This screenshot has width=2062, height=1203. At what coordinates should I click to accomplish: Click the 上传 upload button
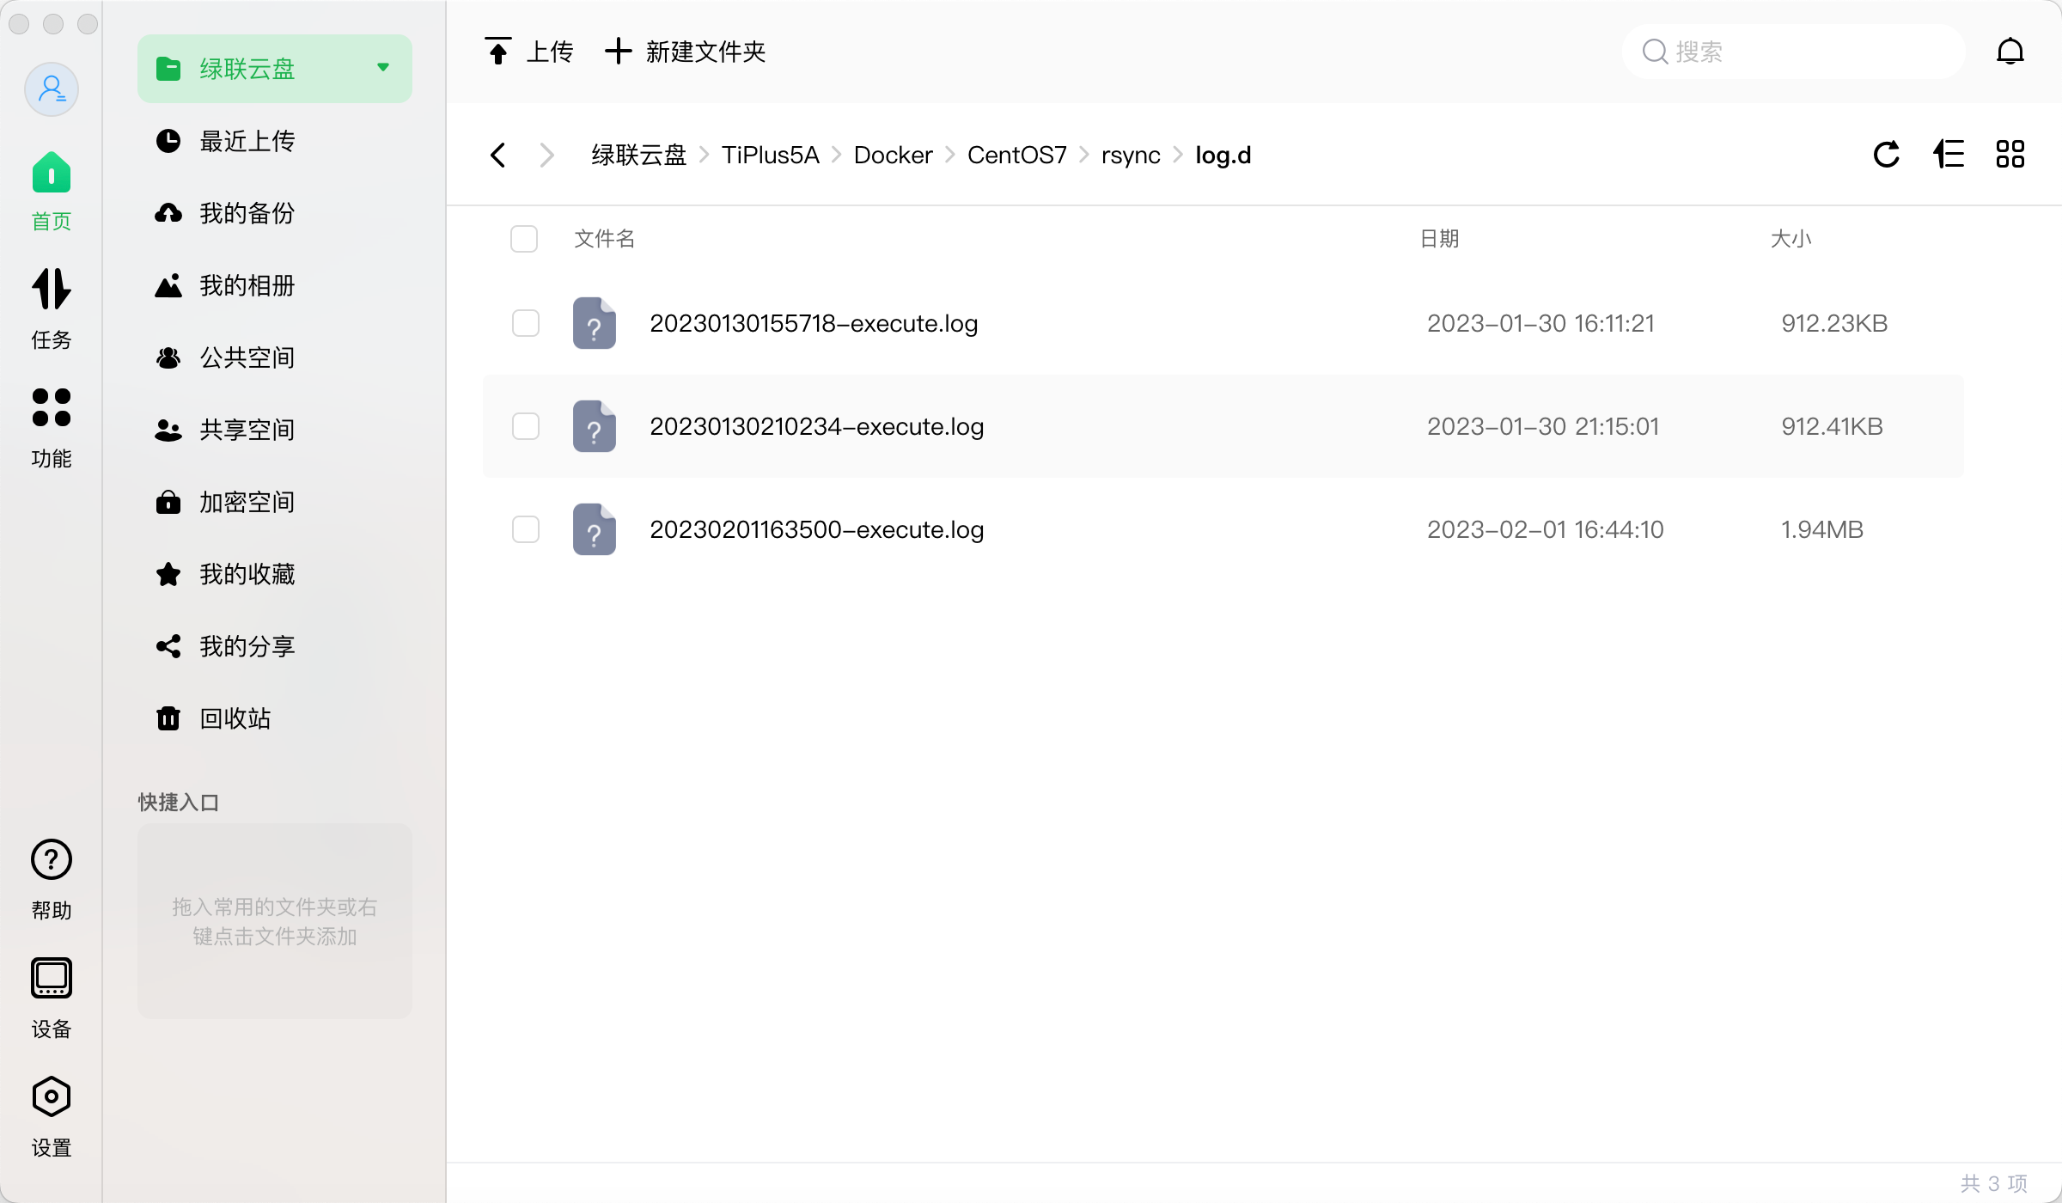(528, 52)
